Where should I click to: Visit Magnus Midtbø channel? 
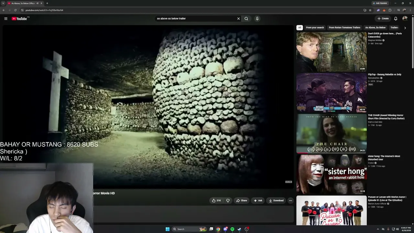(375, 40)
